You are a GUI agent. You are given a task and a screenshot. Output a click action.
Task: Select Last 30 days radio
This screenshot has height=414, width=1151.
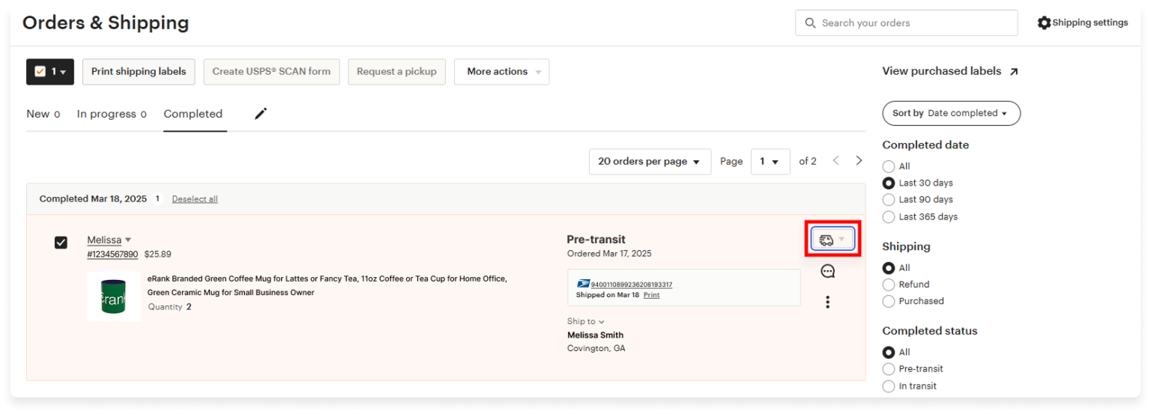coord(889,183)
